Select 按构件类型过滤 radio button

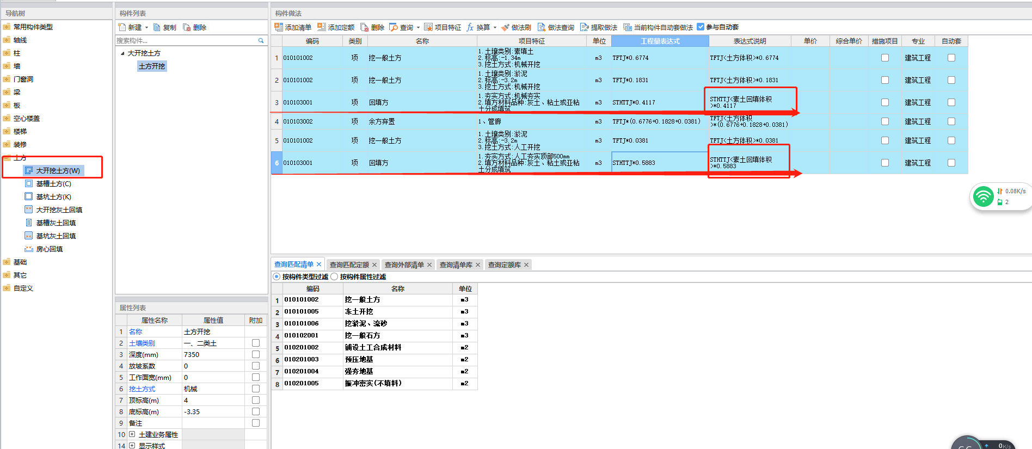(x=277, y=276)
